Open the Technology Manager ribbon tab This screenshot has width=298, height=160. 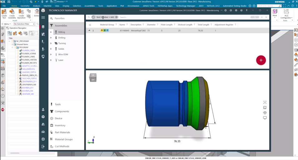tap(185, 6)
